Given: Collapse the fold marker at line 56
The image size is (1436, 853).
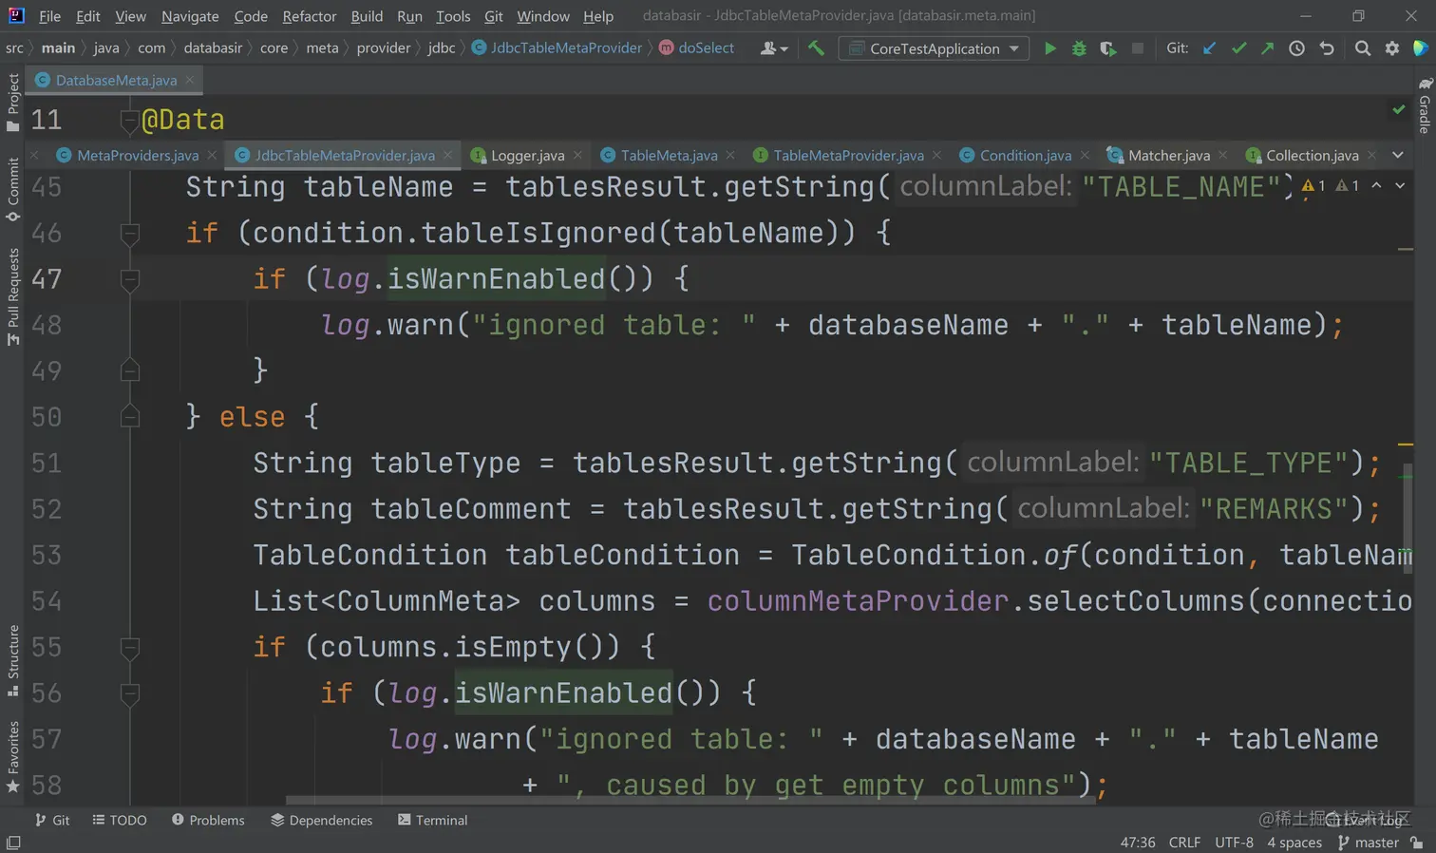Looking at the screenshot, I should coord(131,693).
